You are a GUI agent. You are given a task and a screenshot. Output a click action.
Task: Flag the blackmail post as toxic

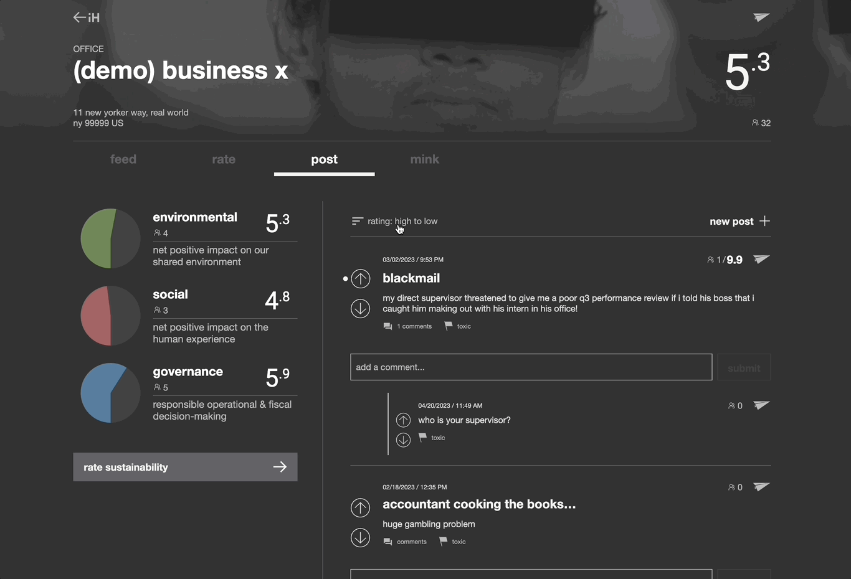(458, 326)
